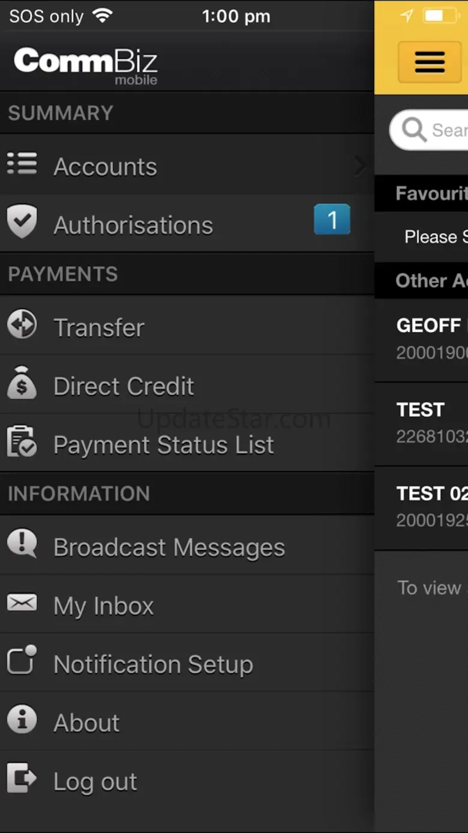Viewport: 468px width, 833px height.
Task: Open the Authorisations menu item
Action: tap(133, 225)
